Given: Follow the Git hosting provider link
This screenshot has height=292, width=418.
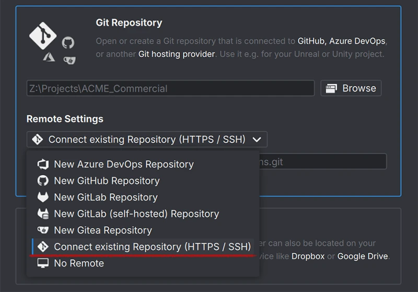Looking at the screenshot, I should point(177,54).
